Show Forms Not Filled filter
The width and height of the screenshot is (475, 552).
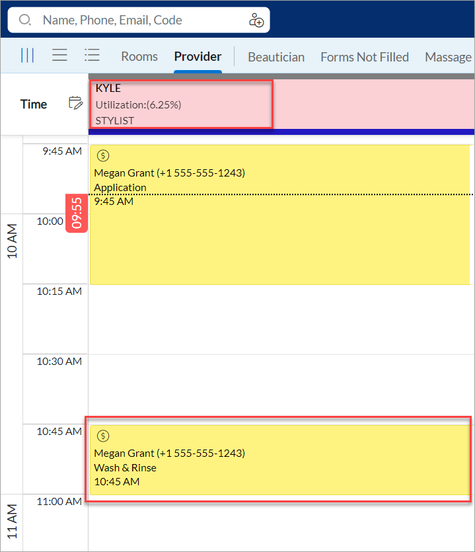click(365, 57)
